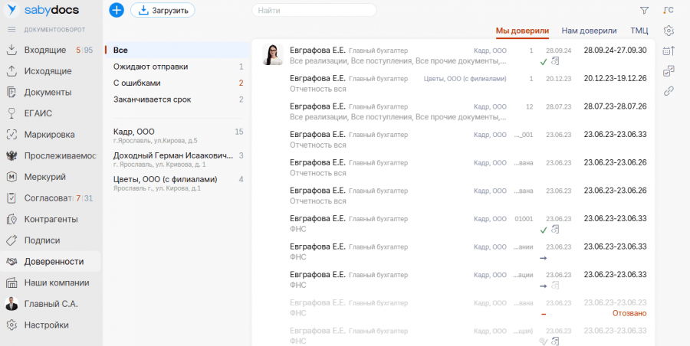Click the Меркурий M icon
This screenshot has width=690, height=346.
point(11,177)
